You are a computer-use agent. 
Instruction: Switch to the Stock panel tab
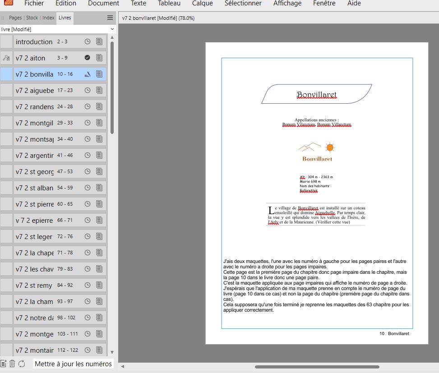(32, 18)
